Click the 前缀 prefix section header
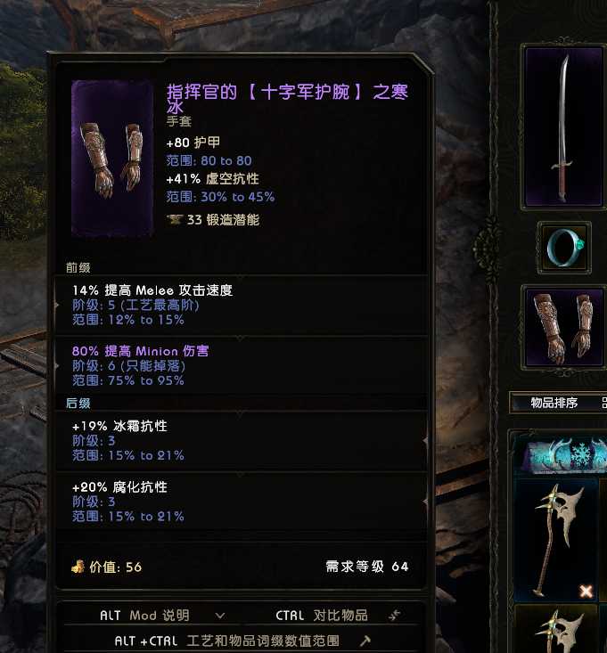Screen dimensions: 607x653 tap(78, 267)
